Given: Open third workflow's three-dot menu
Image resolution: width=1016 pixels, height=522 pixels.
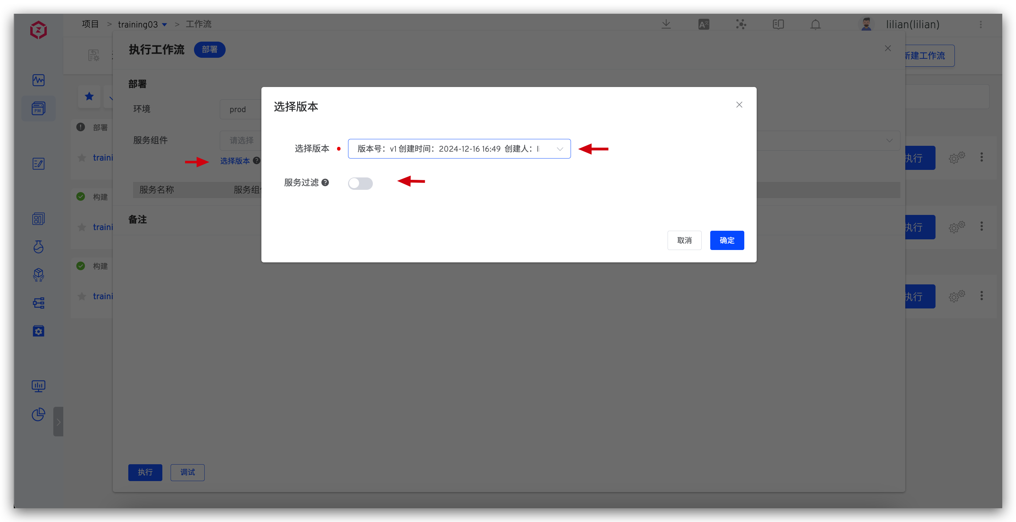Looking at the screenshot, I should pyautogui.click(x=981, y=296).
